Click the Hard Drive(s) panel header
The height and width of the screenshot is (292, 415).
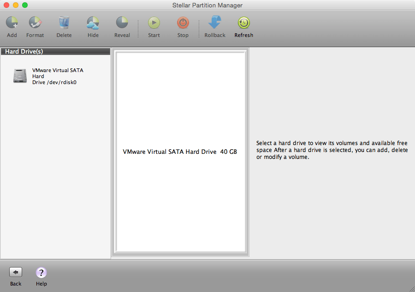56,51
